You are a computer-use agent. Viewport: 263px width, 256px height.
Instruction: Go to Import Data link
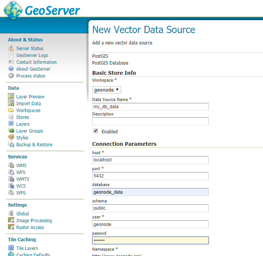coord(28,104)
